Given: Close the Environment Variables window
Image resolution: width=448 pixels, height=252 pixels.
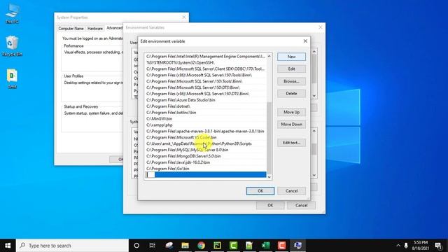Looking at the screenshot, I should coord(321,27).
